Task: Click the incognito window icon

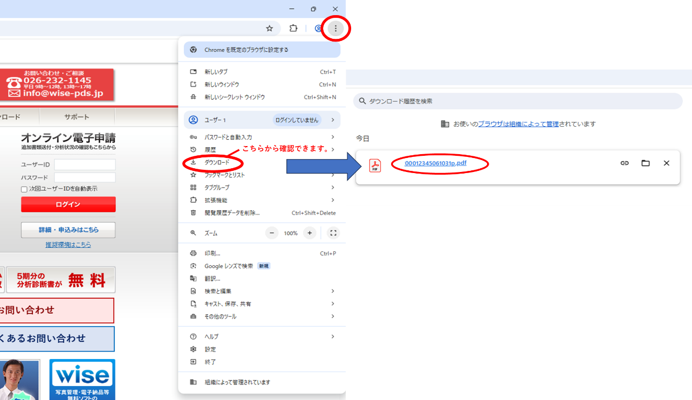Action: [x=193, y=97]
